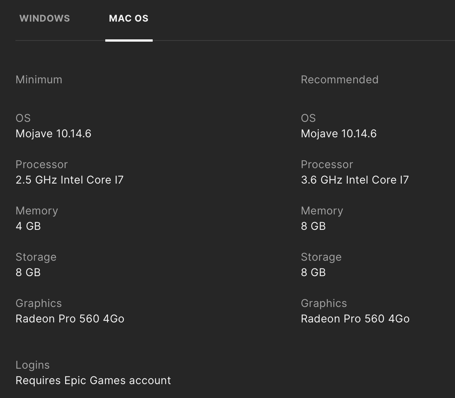Click the Processor label in Minimum column
455x398 pixels.
pos(42,164)
